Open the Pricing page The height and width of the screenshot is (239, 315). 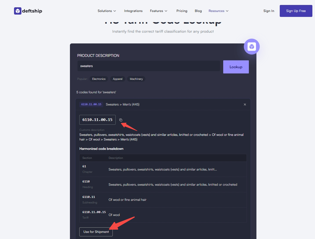coord(182,11)
